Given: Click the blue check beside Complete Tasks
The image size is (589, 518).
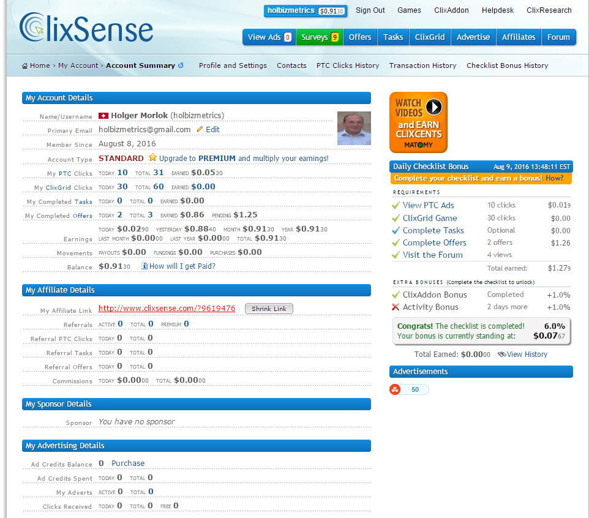Looking at the screenshot, I should pyautogui.click(x=396, y=230).
